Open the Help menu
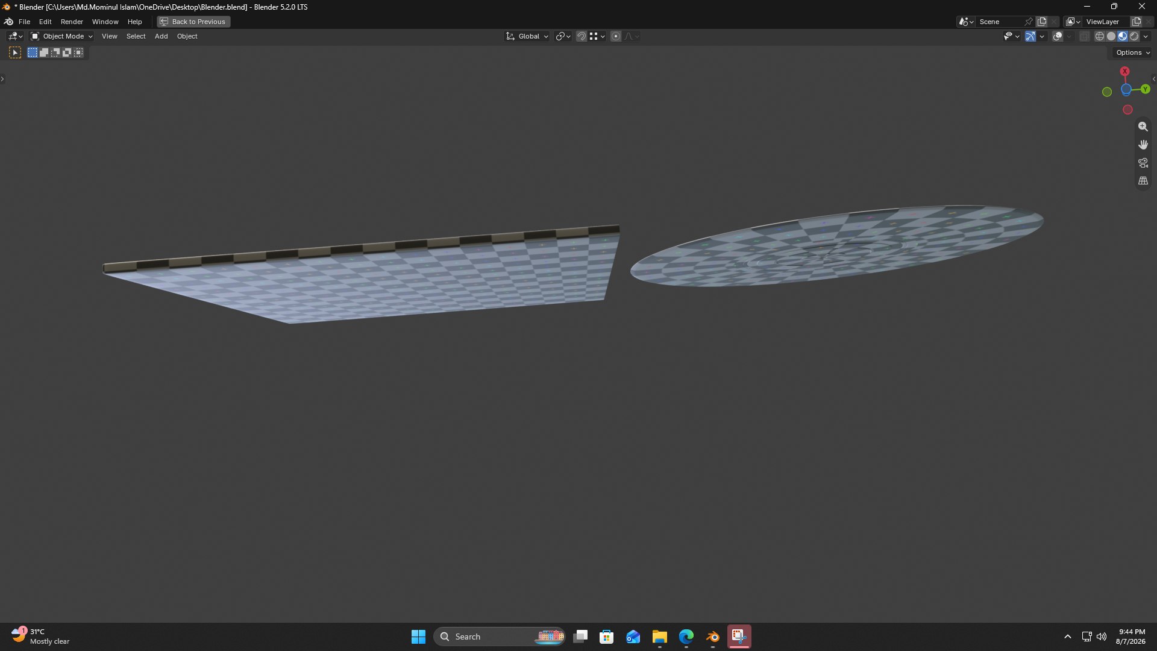Viewport: 1157px width, 651px height. click(x=134, y=22)
